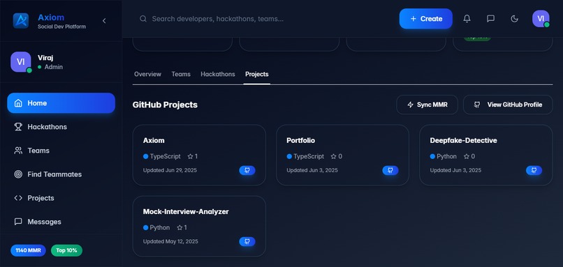Switch to the Teams tab

181,74
